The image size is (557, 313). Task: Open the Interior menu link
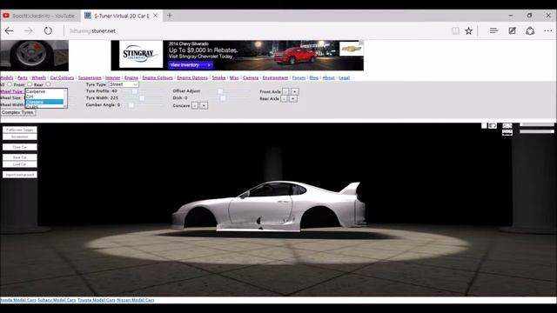pyautogui.click(x=112, y=77)
